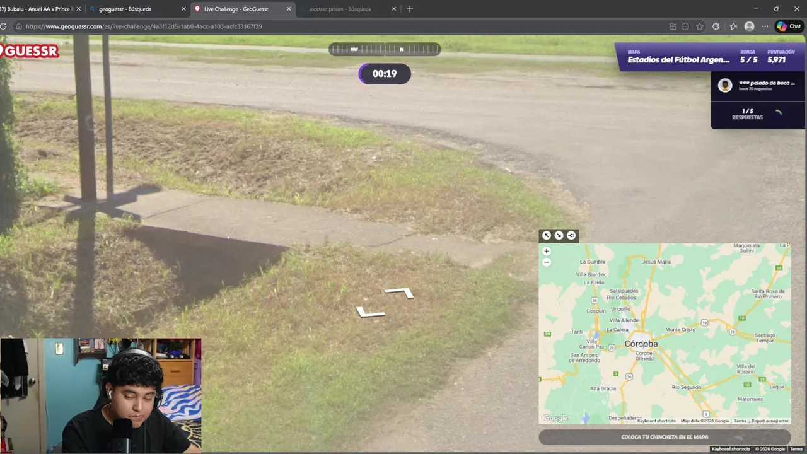The image size is (807, 454).
Task: Open the map Terms link
Action: tap(740, 421)
